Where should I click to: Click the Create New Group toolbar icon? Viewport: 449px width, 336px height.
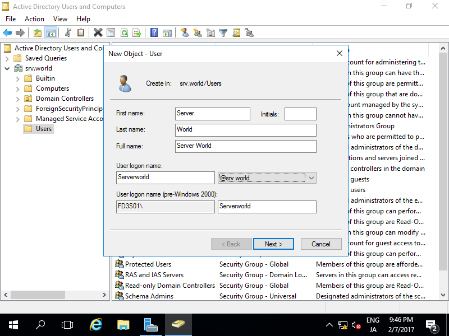(x=196, y=32)
